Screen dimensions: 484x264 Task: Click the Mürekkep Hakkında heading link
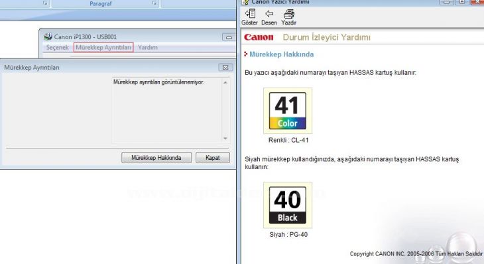[x=281, y=54]
